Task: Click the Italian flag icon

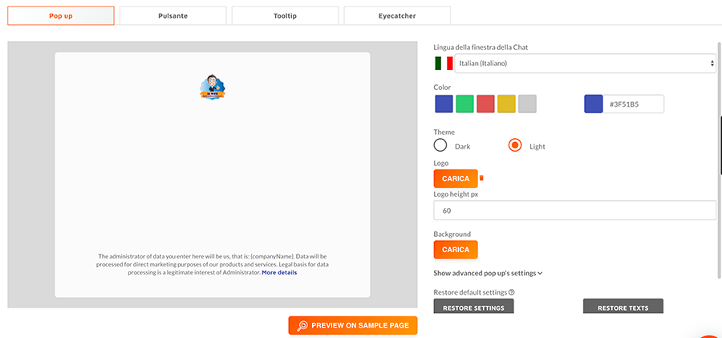Action: click(443, 63)
